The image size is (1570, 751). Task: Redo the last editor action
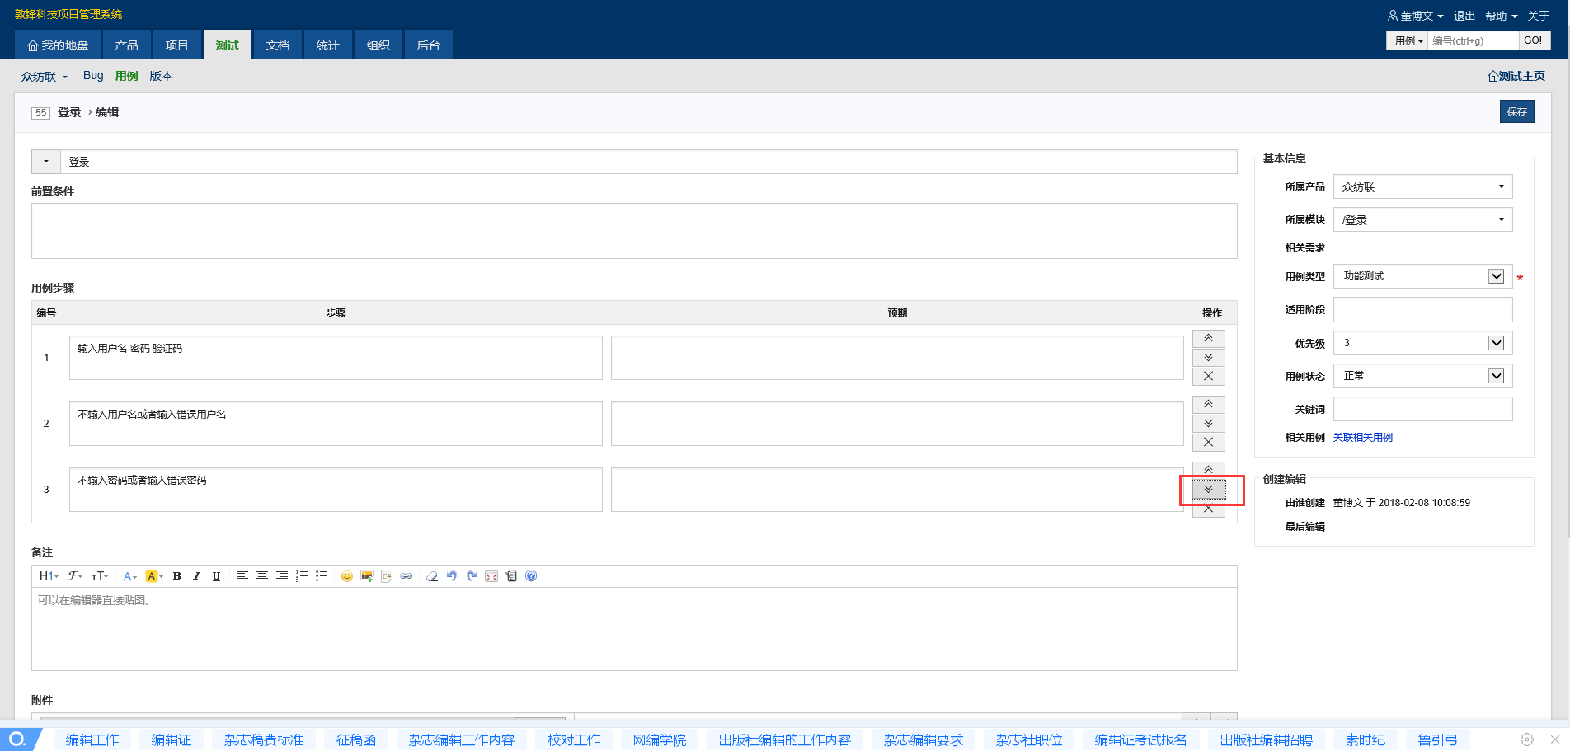[x=472, y=576]
